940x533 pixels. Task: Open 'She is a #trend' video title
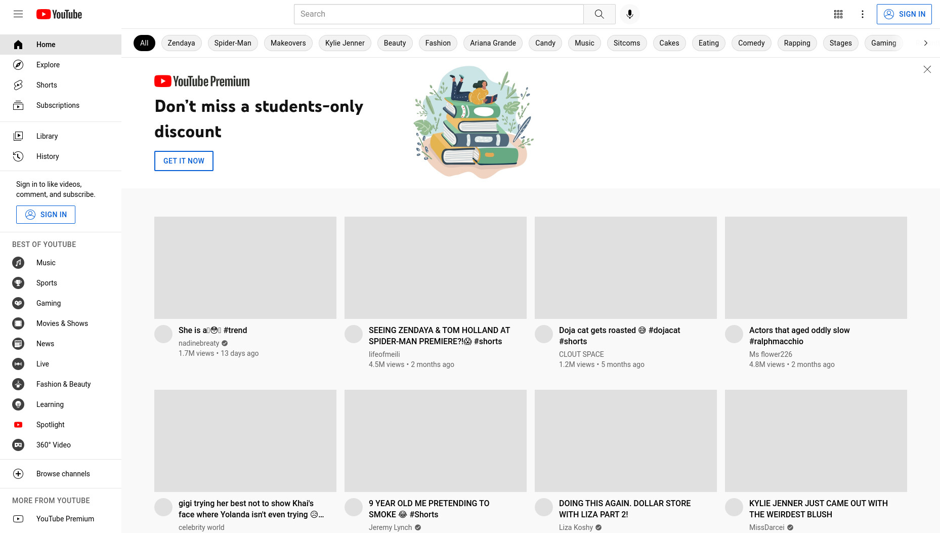213,331
